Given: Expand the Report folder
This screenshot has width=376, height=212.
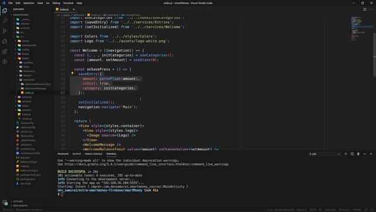Looking at the screenshot, I should (x=28, y=75).
